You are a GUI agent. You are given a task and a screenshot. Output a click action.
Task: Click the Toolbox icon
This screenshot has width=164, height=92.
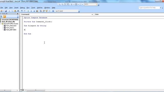[x=49, y=11]
